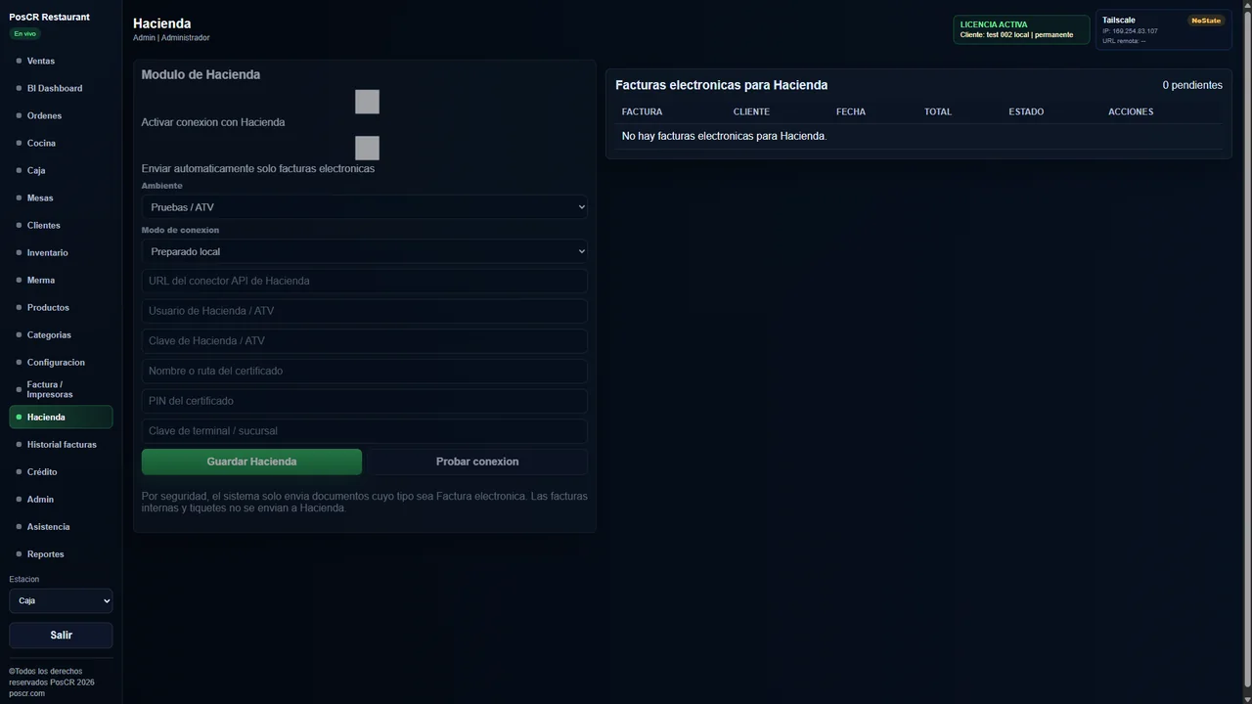Open Historial facturas
This screenshot has width=1252, height=704.
pos(61,444)
